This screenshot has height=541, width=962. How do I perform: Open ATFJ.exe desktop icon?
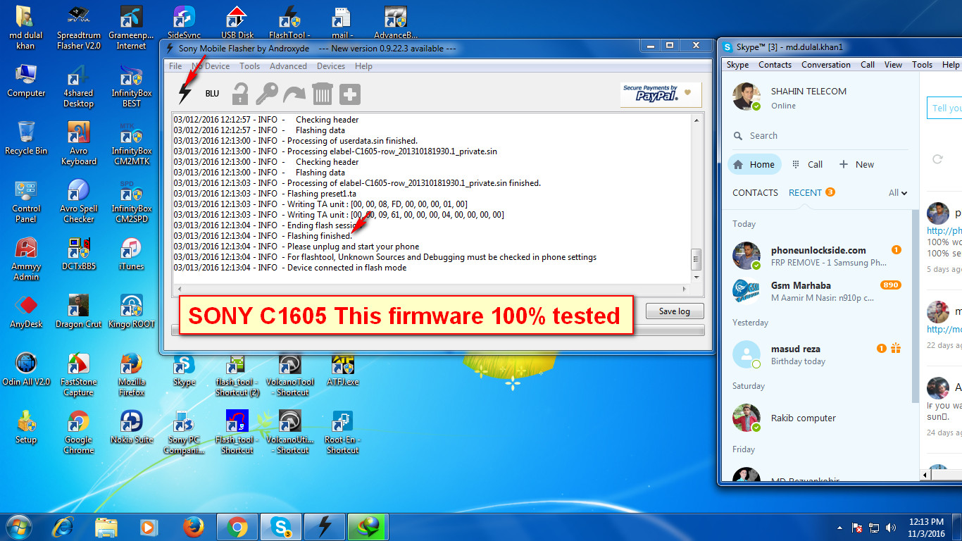pos(343,370)
